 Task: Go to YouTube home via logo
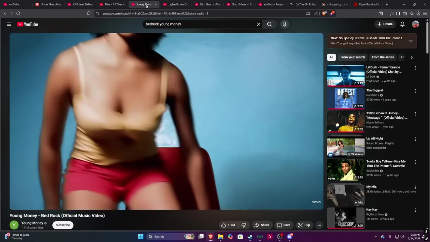tap(27, 24)
